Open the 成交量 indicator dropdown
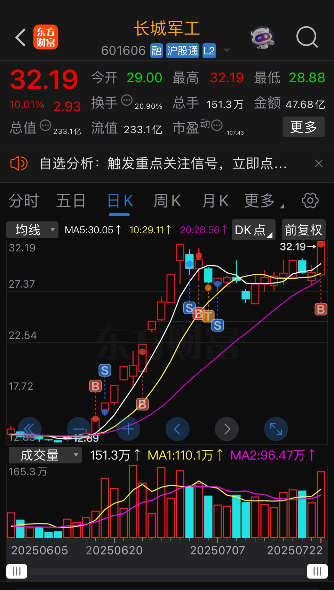Viewport: 334px width, 590px height. pos(45,455)
